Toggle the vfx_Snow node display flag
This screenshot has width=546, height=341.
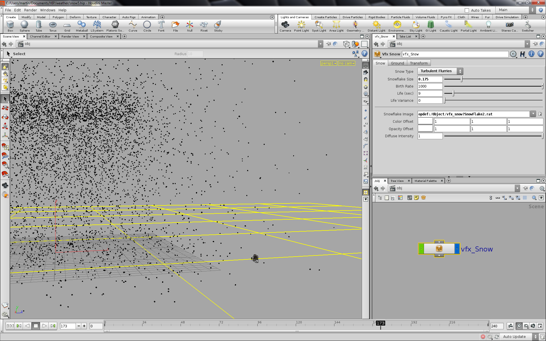[x=457, y=249]
